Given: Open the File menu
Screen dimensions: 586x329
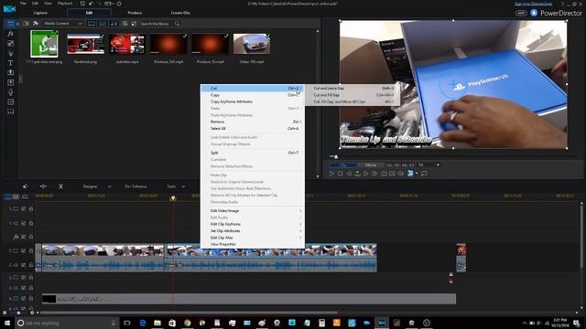Looking at the screenshot, I should (x=23, y=4).
